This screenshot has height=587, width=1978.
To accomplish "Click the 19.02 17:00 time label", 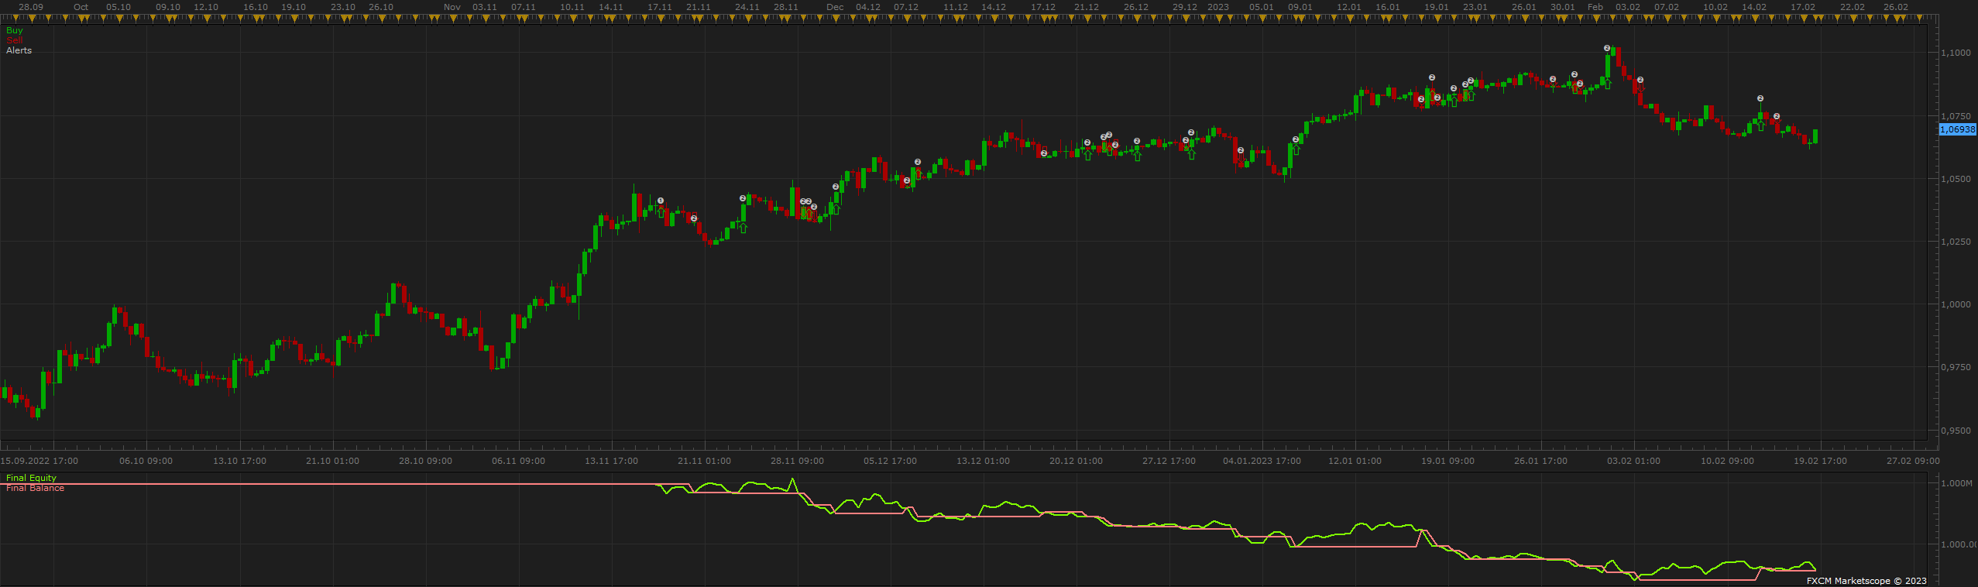I will 1820,461.
